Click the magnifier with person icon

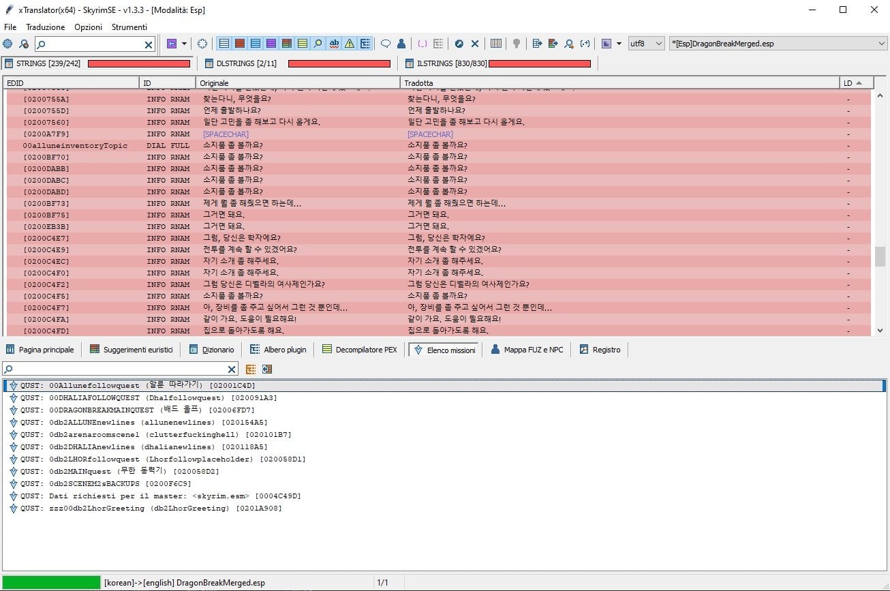coord(569,44)
